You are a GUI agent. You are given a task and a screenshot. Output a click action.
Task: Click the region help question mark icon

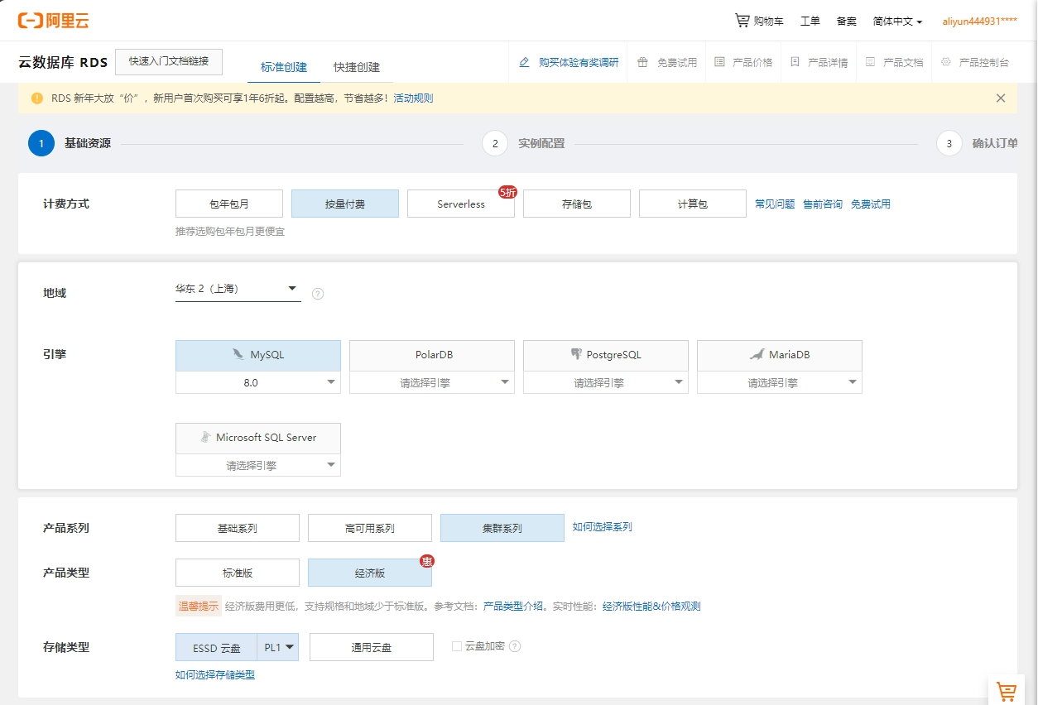pyautogui.click(x=318, y=294)
